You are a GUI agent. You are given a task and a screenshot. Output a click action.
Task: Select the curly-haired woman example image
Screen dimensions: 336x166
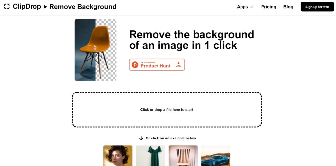coord(118,156)
